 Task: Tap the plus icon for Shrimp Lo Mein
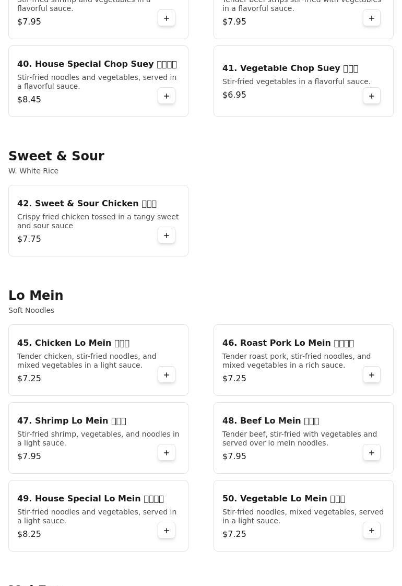click(166, 453)
